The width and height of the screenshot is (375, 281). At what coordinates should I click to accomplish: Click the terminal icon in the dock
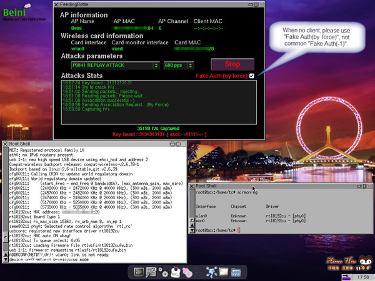(x=139, y=272)
